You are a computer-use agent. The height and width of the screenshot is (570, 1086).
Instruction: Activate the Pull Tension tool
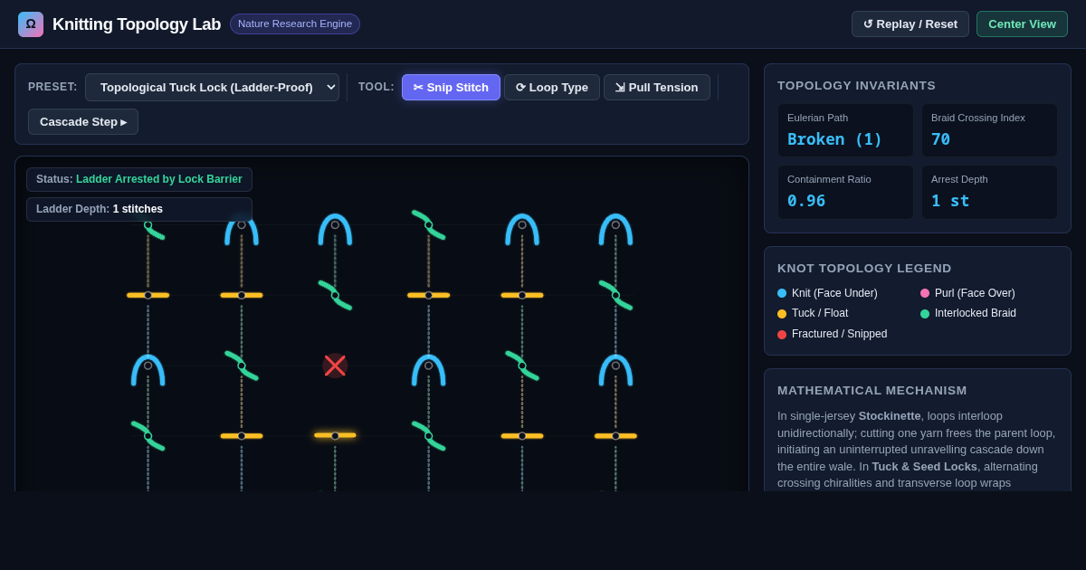657,87
